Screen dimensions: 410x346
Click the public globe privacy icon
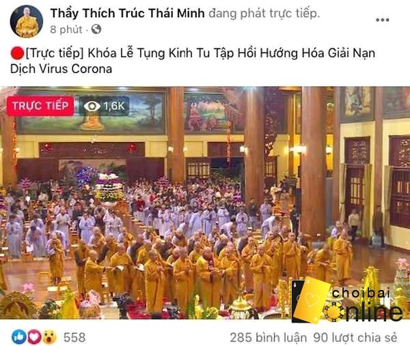coord(96,29)
